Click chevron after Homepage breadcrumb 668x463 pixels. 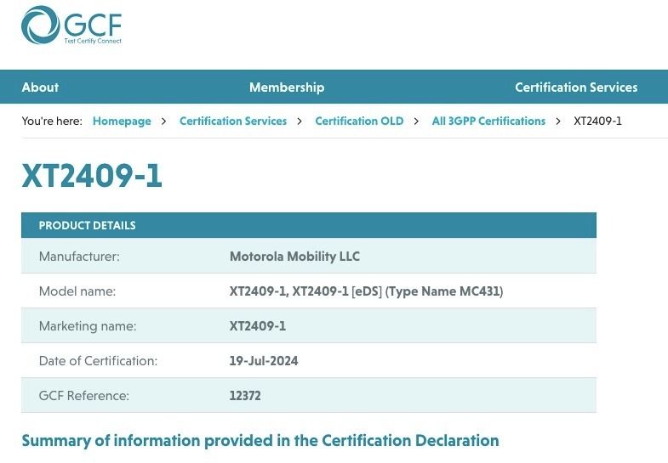pyautogui.click(x=163, y=121)
